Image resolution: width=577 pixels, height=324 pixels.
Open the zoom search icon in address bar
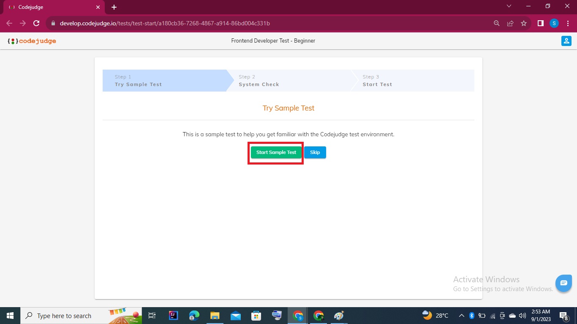(496, 23)
